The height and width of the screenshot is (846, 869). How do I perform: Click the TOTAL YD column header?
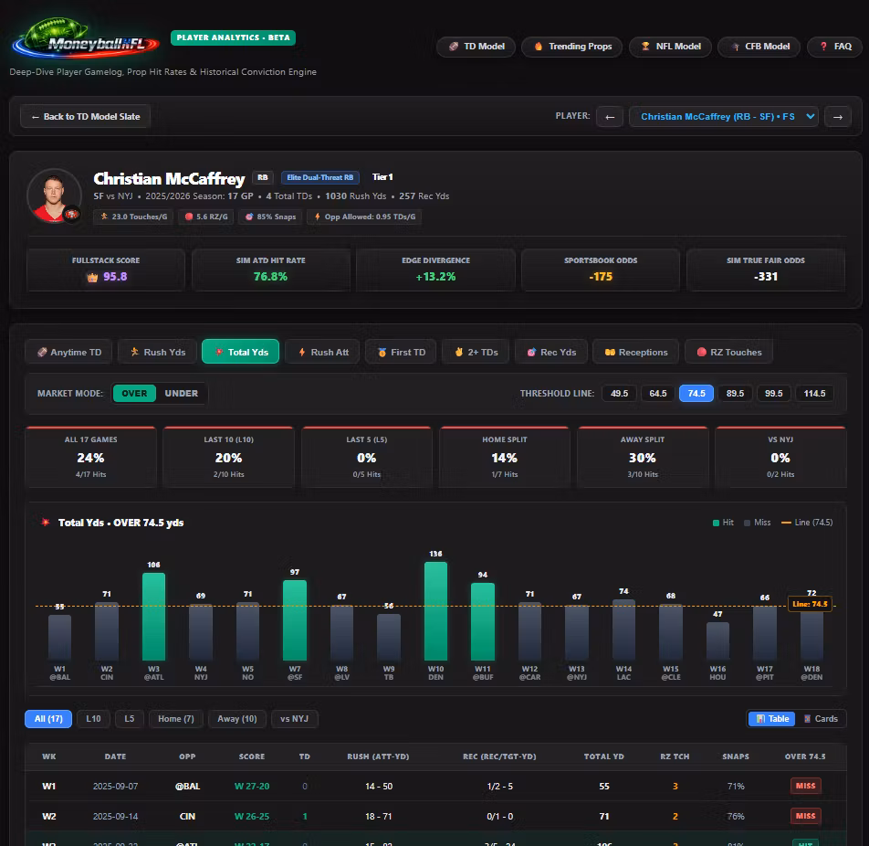pyautogui.click(x=603, y=756)
